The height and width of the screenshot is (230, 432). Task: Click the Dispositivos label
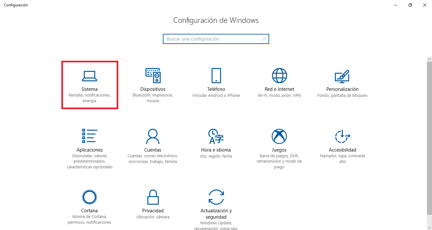(153, 89)
